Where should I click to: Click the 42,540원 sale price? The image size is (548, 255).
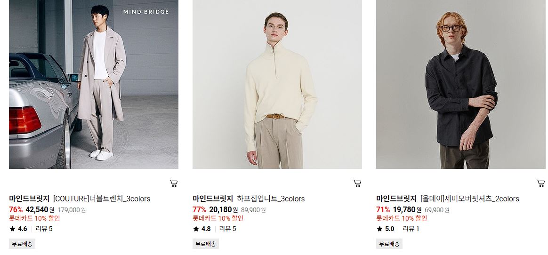point(40,209)
